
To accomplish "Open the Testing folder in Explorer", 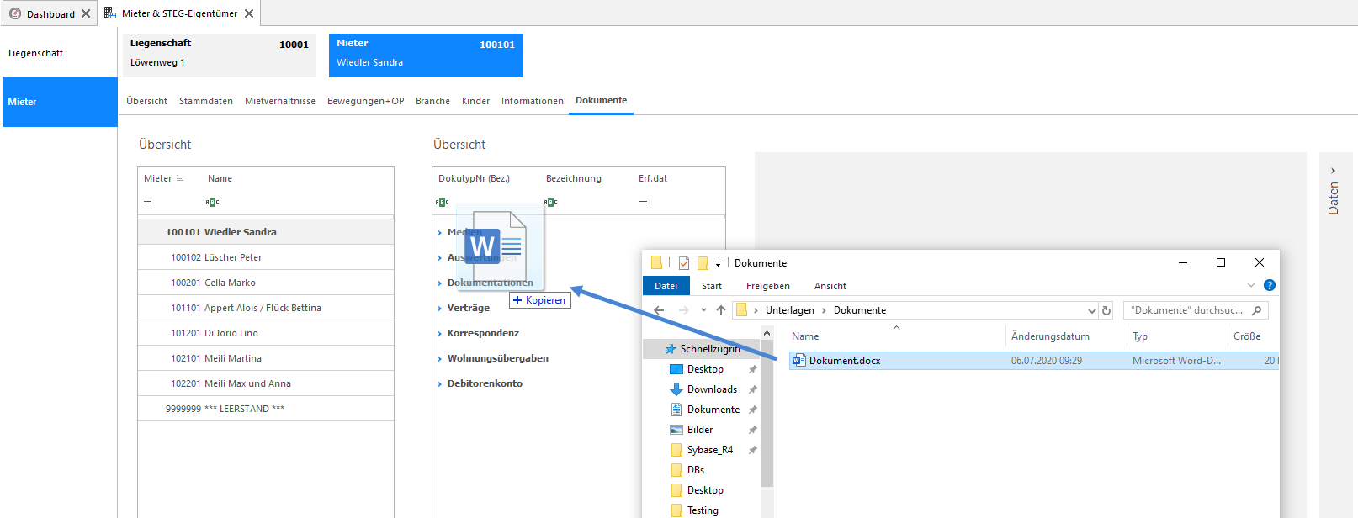I will [x=703, y=510].
